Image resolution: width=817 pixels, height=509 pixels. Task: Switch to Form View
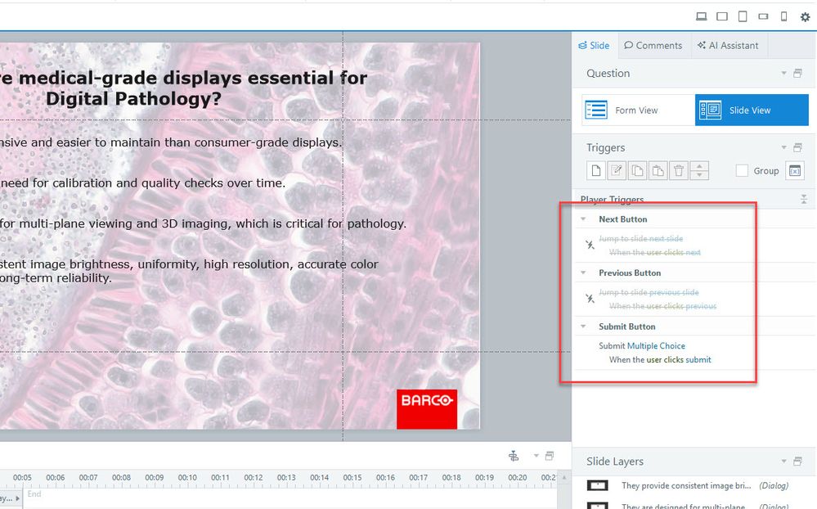pyautogui.click(x=637, y=110)
